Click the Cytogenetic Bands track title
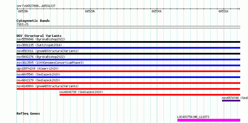The height and width of the screenshot is (123, 248). tap(33, 21)
